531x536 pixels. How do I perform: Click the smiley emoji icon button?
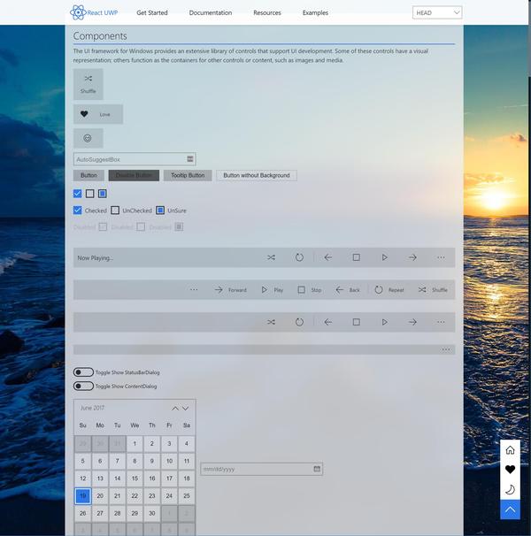coord(88,138)
